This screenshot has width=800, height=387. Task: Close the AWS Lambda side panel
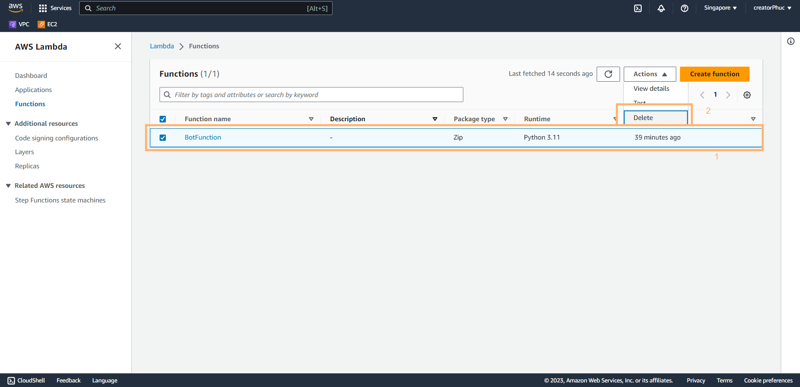tap(118, 46)
